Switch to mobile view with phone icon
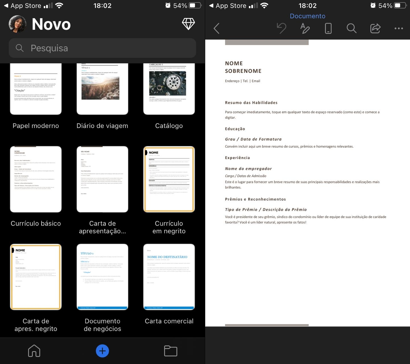The width and height of the screenshot is (410, 364). (x=328, y=28)
